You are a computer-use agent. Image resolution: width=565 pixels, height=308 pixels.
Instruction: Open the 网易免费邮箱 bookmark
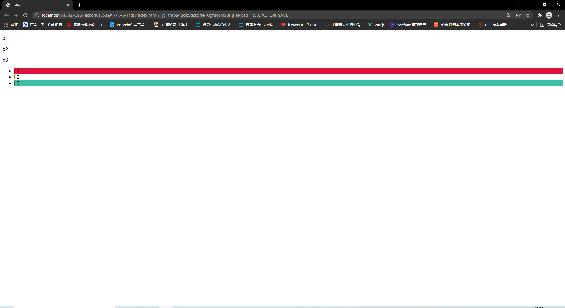pos(86,25)
